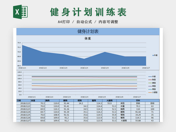This screenshot has width=176, height=132.
Task: Click the green 腰围 legend entry in the line chart
Action: click(152, 83)
